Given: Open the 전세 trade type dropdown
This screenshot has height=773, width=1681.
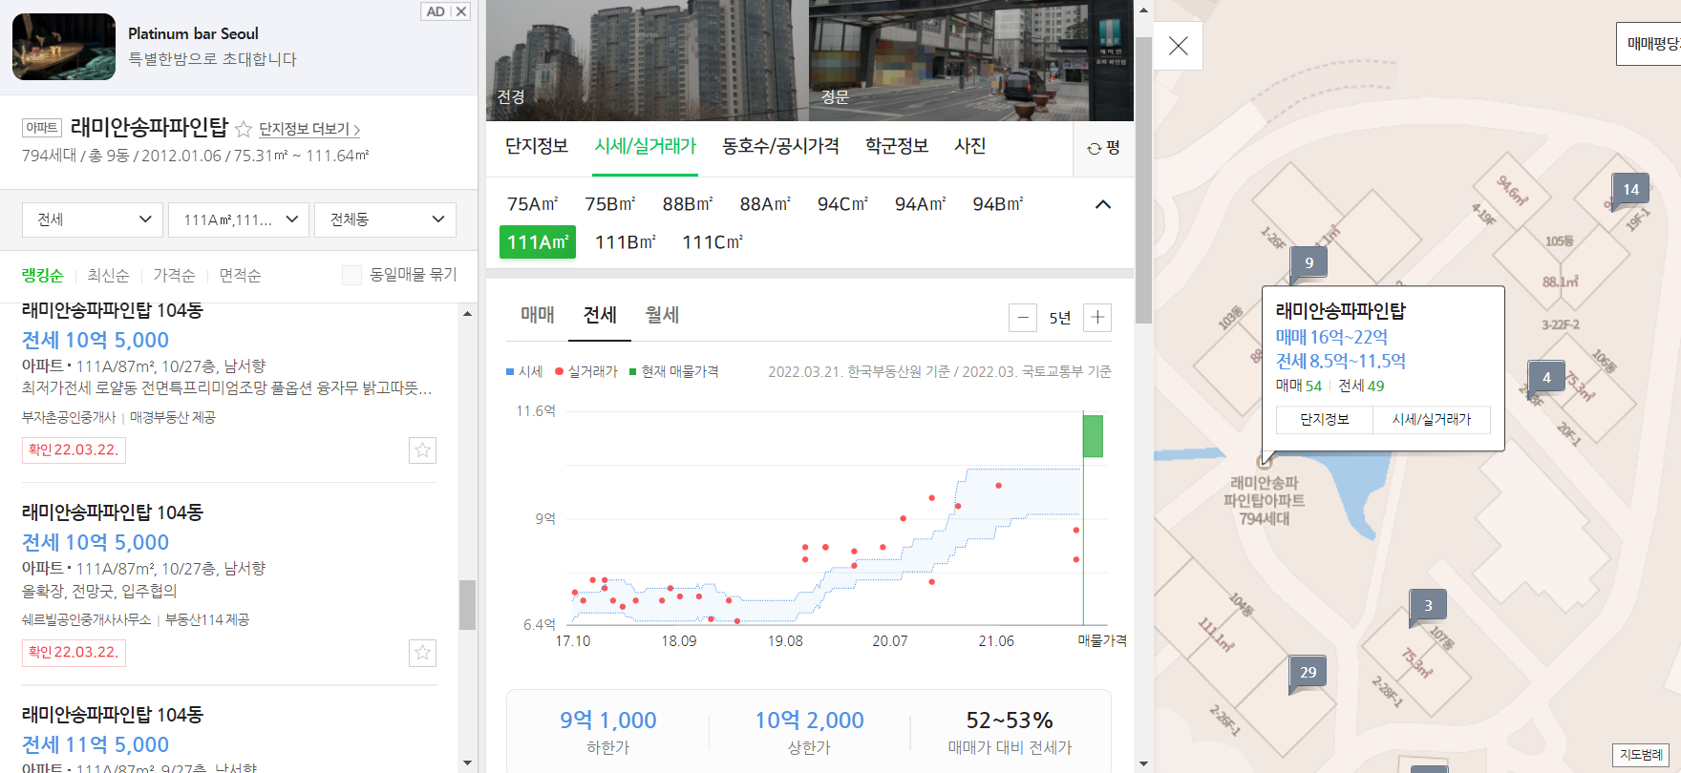Looking at the screenshot, I should pos(94,219).
